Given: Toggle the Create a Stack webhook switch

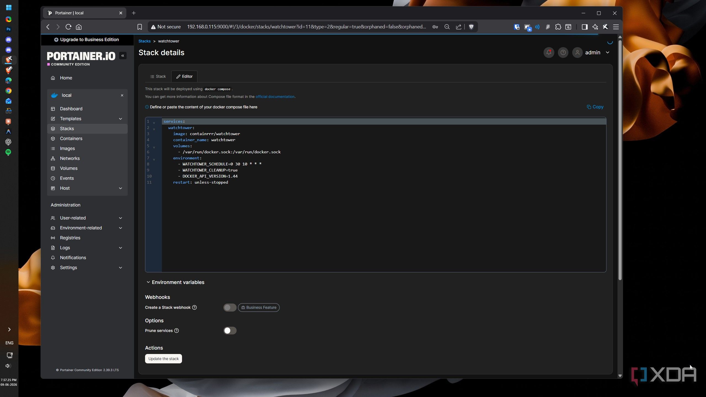Looking at the screenshot, I should [x=230, y=307].
